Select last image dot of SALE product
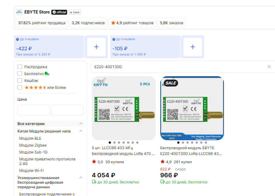Screen dimensions: 275x196 click(x=206, y=143)
